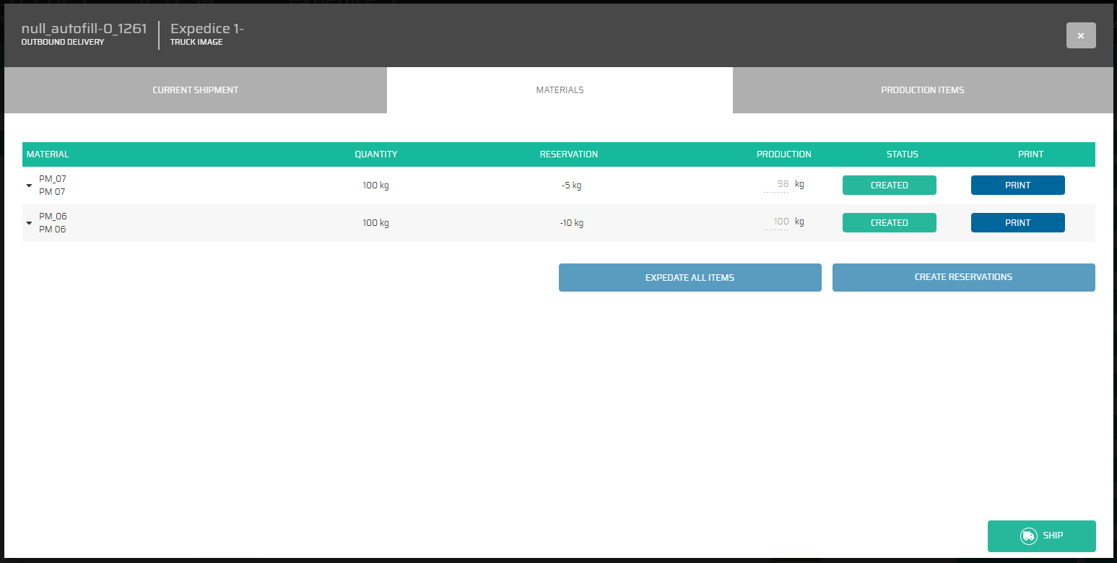Click the Created status badge for PM_06
Viewport: 1117px width, 563px height.
[889, 223]
